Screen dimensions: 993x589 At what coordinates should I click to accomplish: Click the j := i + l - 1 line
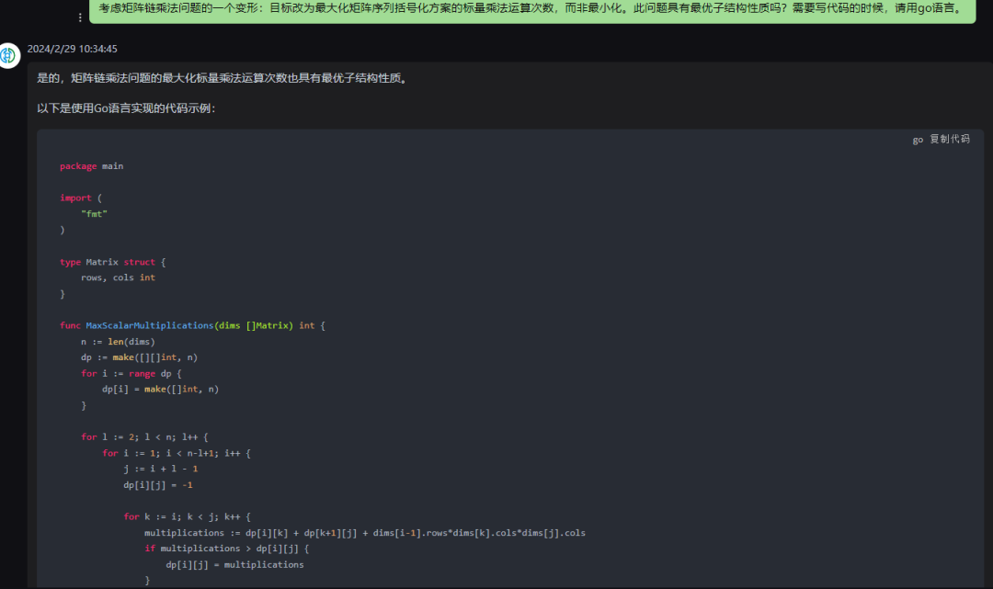pos(161,469)
